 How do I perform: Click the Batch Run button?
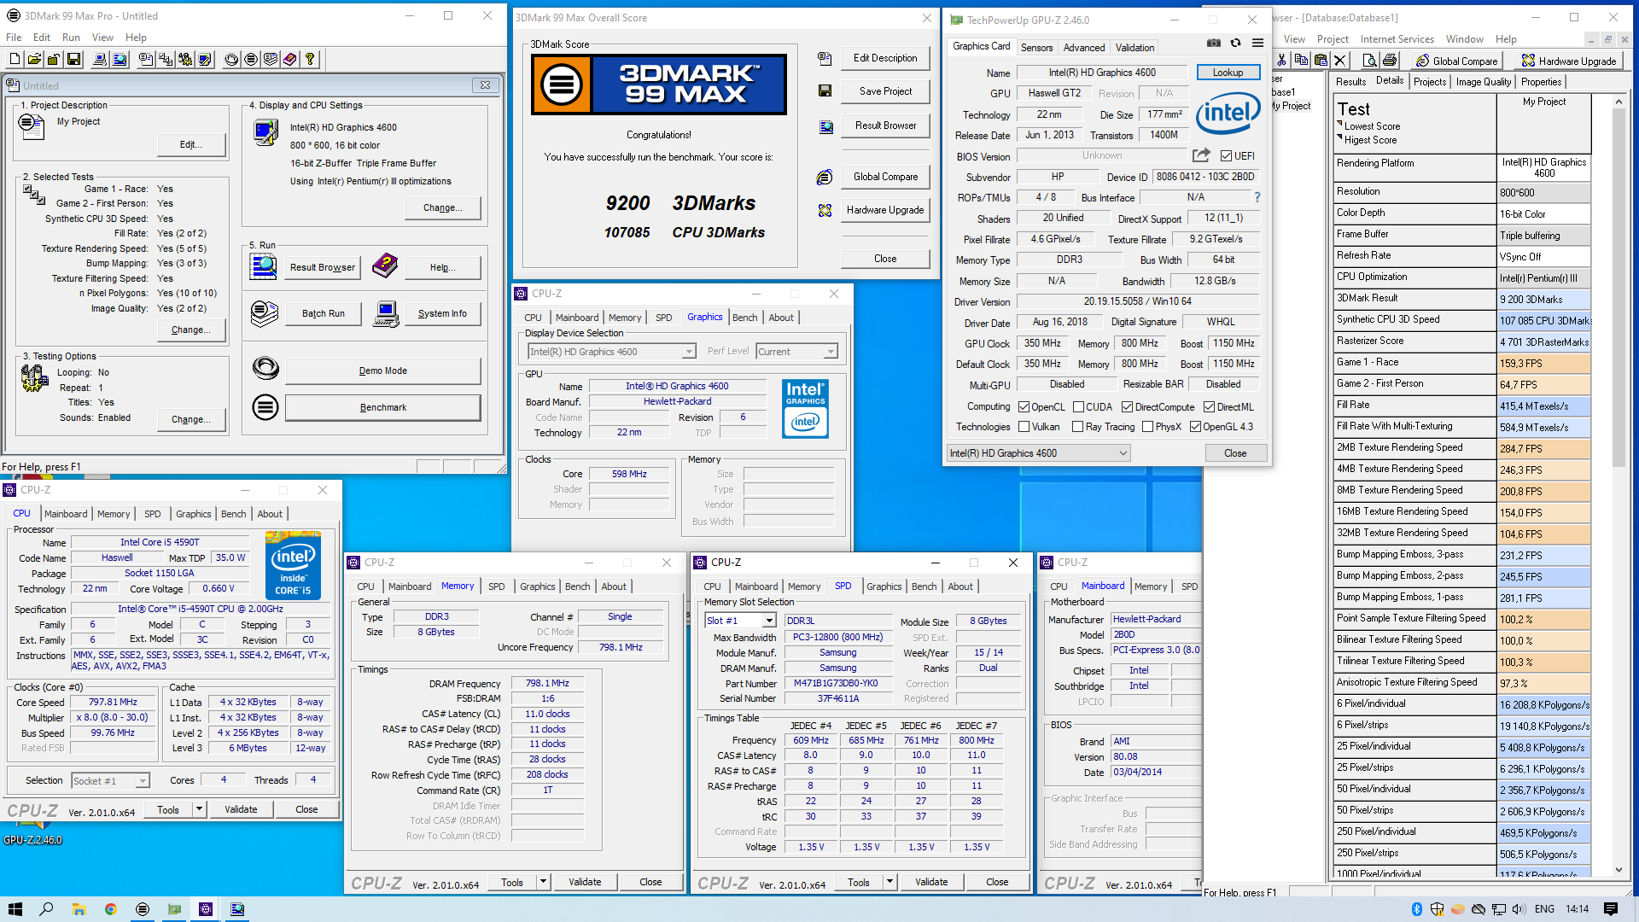coord(323,313)
